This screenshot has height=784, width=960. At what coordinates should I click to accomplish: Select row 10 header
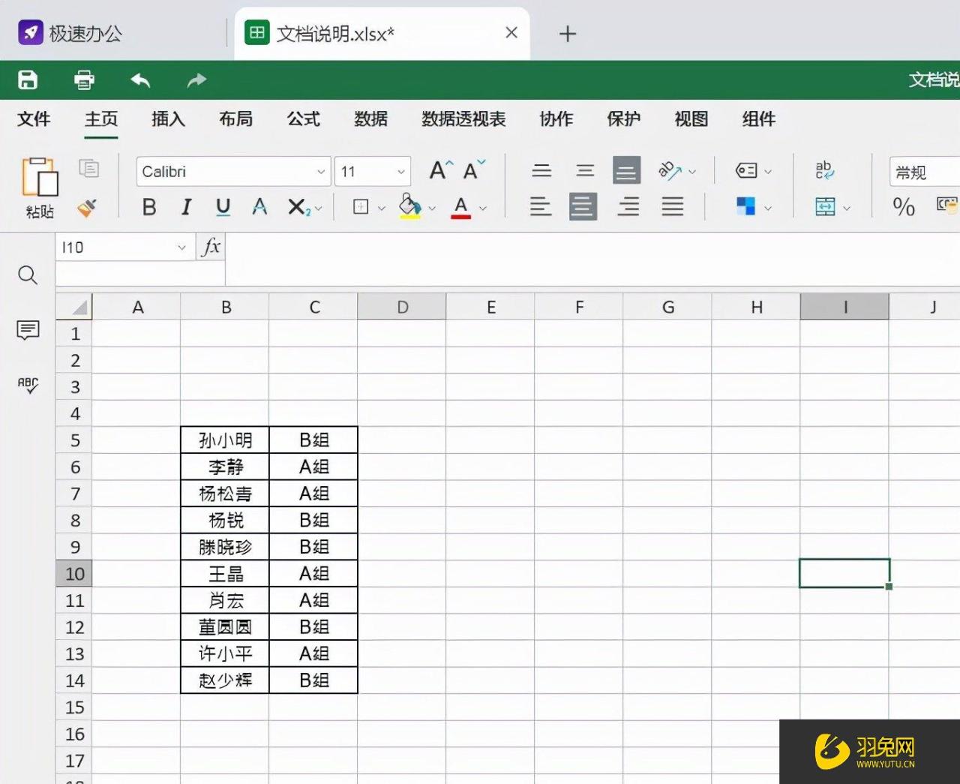click(x=74, y=574)
